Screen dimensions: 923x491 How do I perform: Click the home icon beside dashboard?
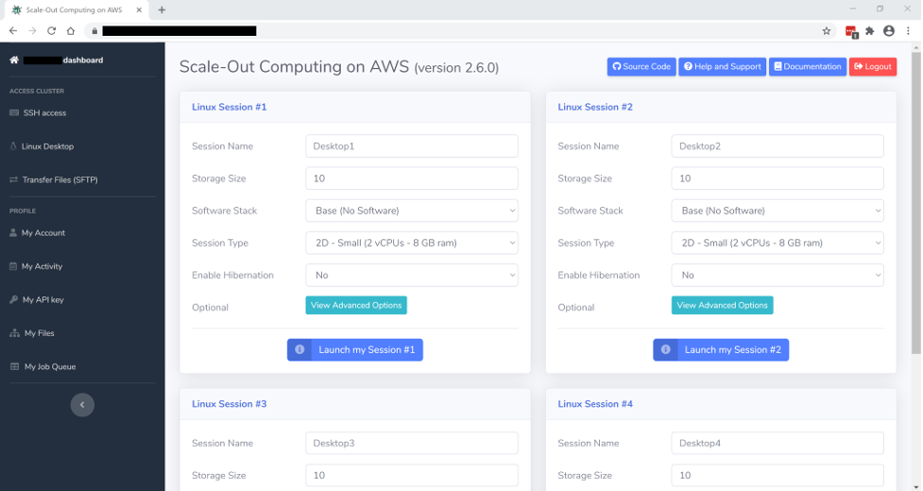point(14,60)
